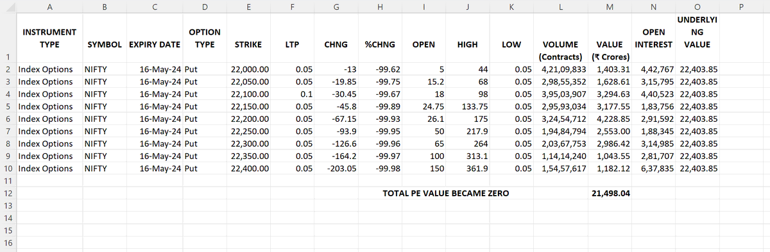770x252 pixels.
Task: Select strike cell 22,250.00
Action: (248, 131)
